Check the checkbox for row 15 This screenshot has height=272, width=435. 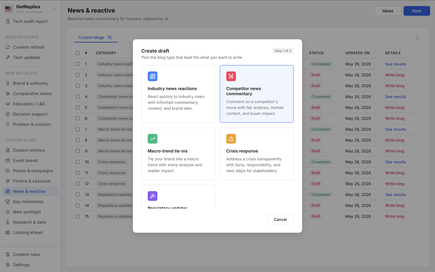pos(78,216)
